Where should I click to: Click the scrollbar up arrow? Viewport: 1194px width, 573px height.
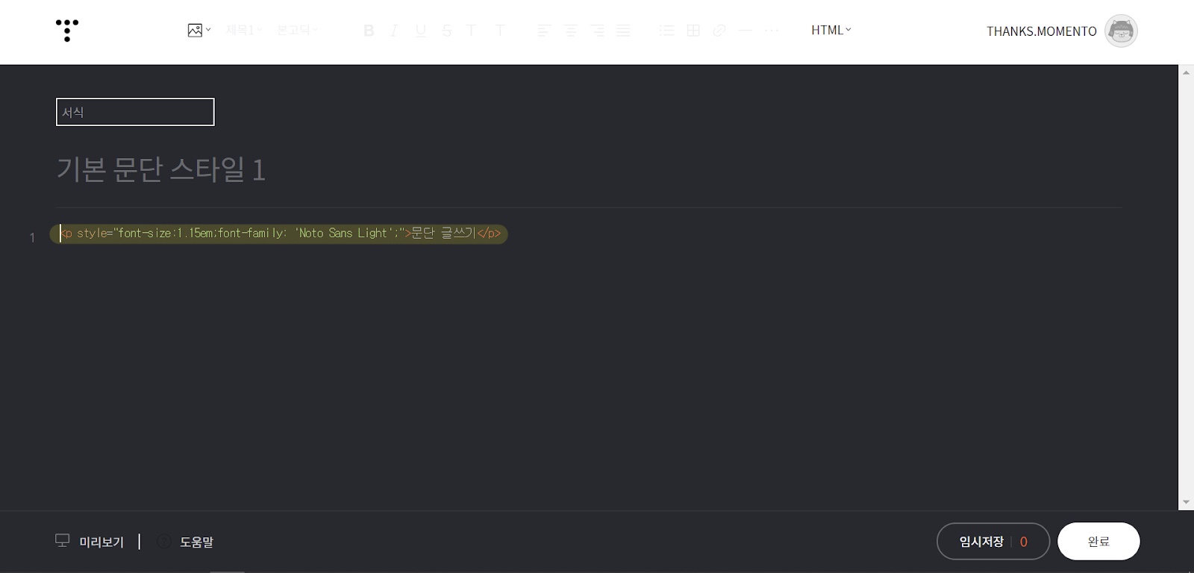[x=1186, y=72]
